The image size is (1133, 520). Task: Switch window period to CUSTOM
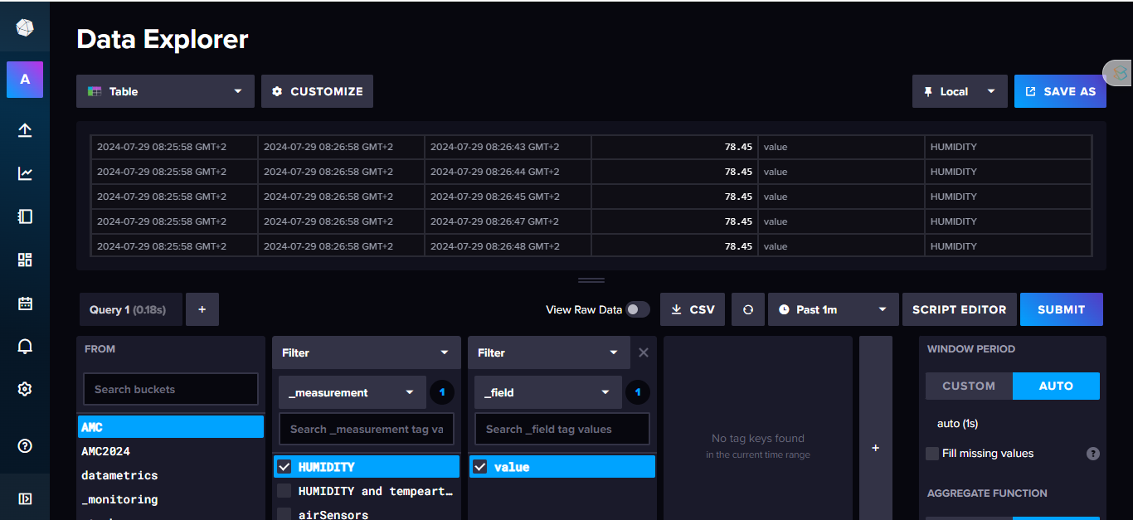(x=968, y=386)
